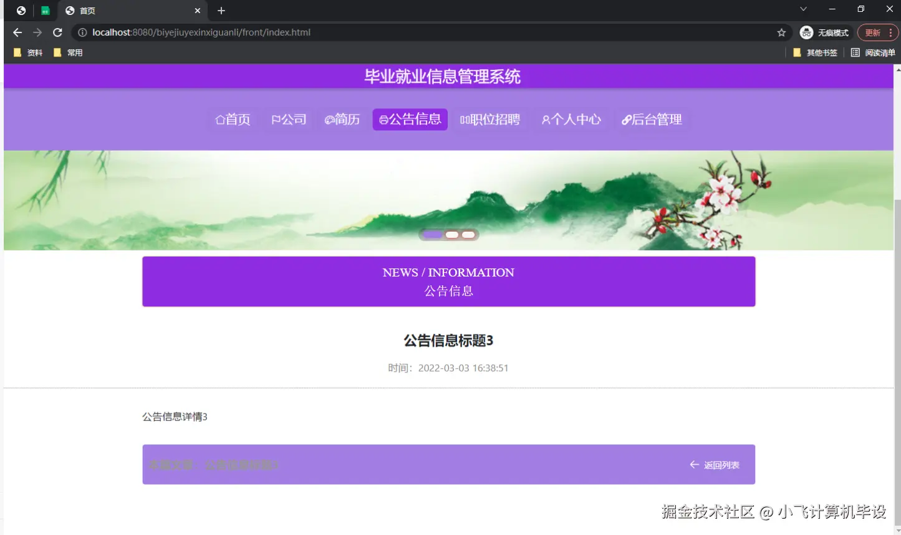
Task: Open a new browser tab with plus
Action: click(x=221, y=11)
